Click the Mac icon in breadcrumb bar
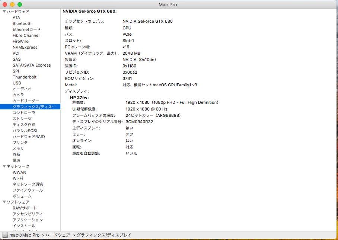338x240 pixels. pos(5,235)
